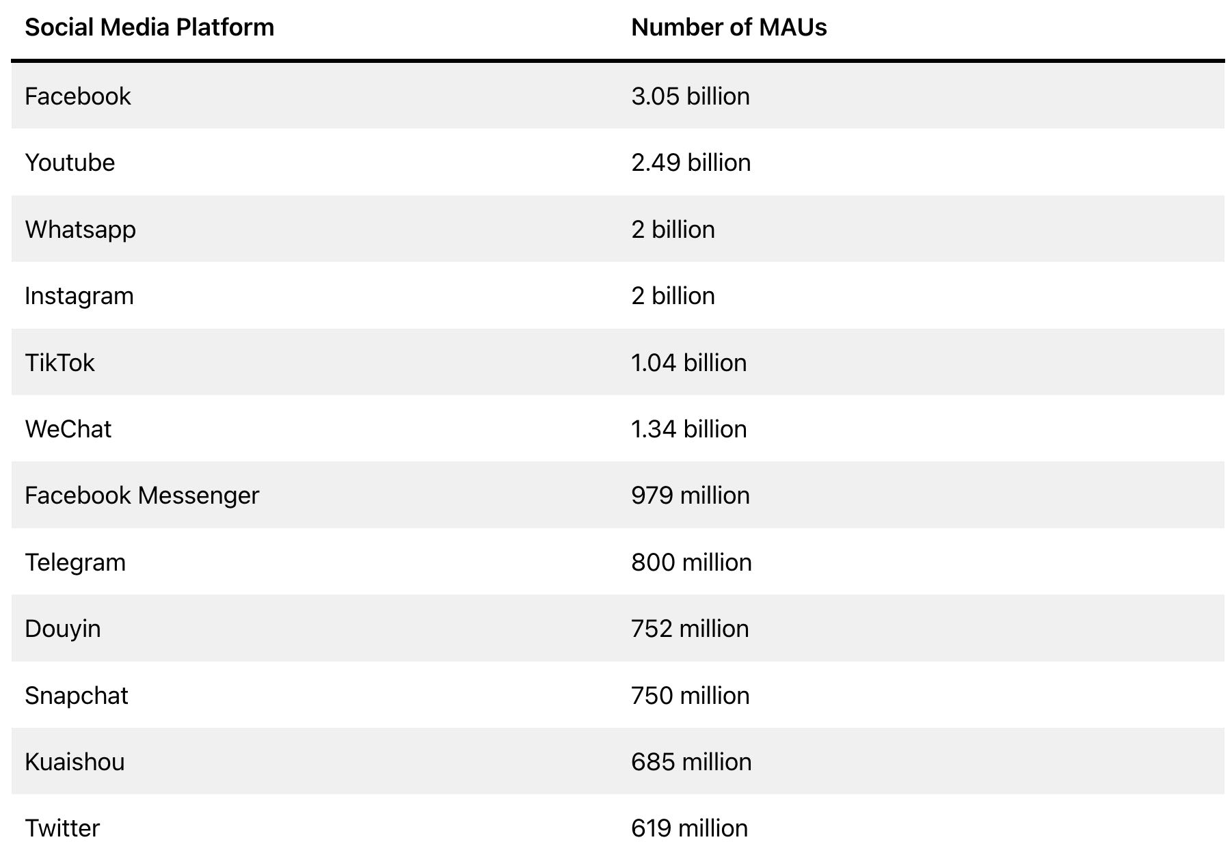Screen dimensions: 1232x857
Task: Click the 1.34 billion value
Action: click(x=688, y=429)
